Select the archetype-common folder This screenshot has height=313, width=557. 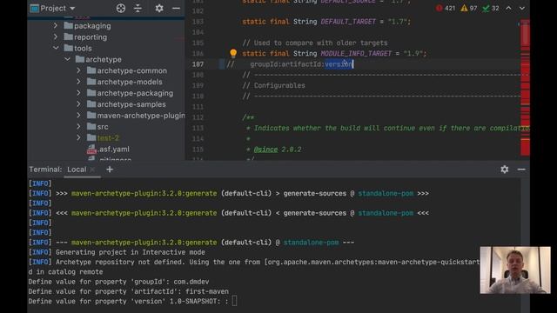tap(127, 70)
